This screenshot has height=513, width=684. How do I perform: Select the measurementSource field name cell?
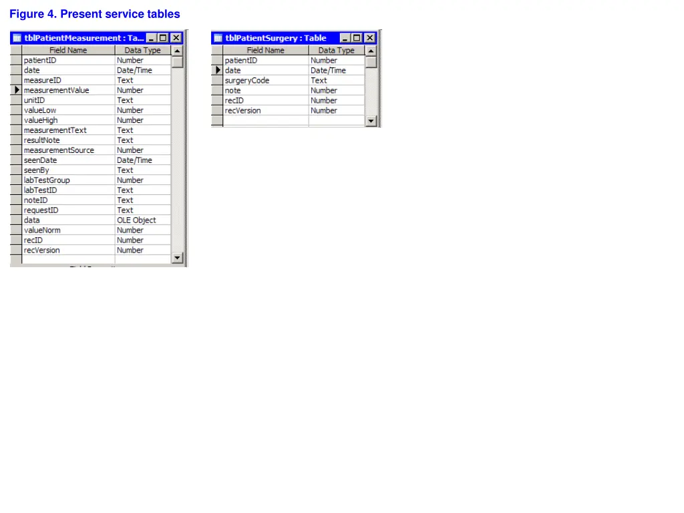pos(68,150)
